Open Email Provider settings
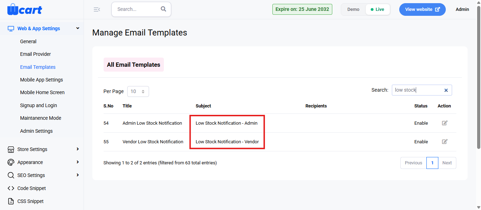This screenshot has height=210, width=481. click(x=35, y=54)
